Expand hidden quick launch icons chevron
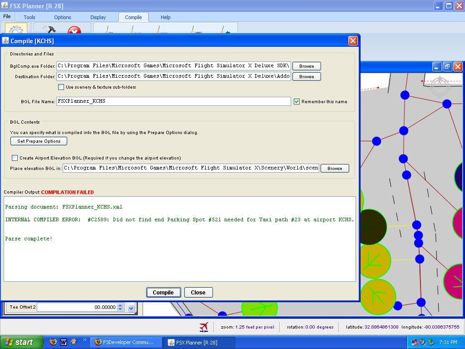465x349 pixels. coord(84,340)
